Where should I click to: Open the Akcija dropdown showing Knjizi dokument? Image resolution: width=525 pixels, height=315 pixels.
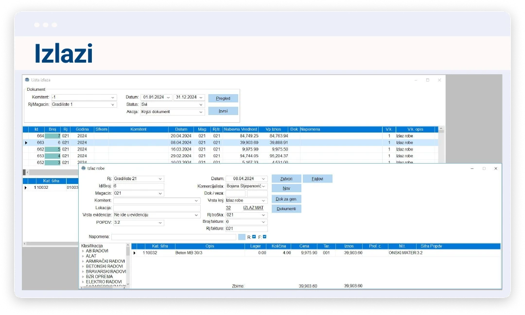(x=201, y=112)
